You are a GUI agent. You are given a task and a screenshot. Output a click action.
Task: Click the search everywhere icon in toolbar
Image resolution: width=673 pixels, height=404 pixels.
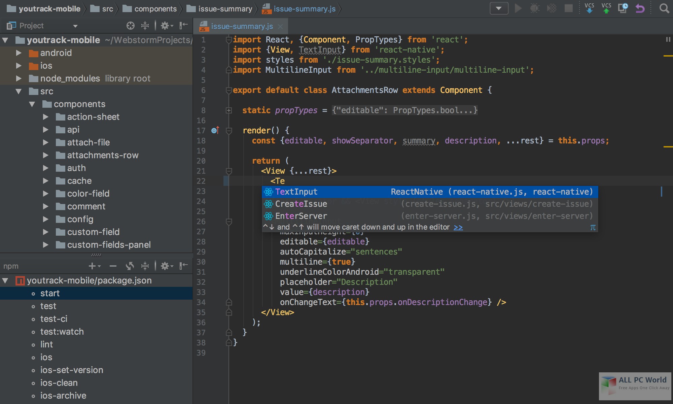pos(664,9)
